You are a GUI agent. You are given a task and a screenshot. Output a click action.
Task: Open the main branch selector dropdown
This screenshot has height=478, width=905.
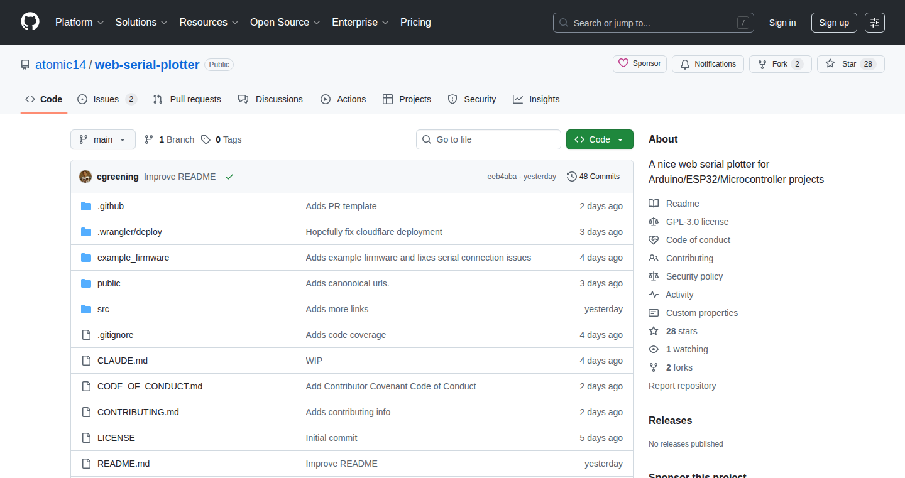click(x=103, y=139)
